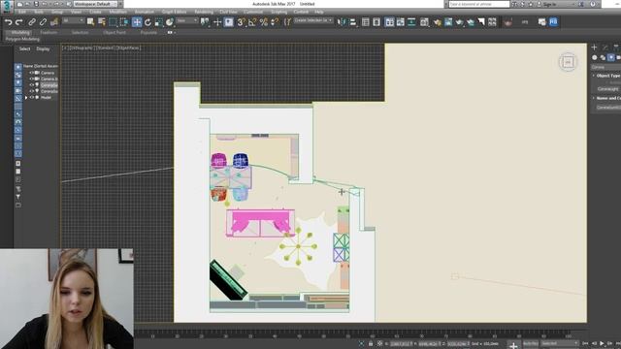Toggle Window/Crossing selection mode

tap(124, 22)
